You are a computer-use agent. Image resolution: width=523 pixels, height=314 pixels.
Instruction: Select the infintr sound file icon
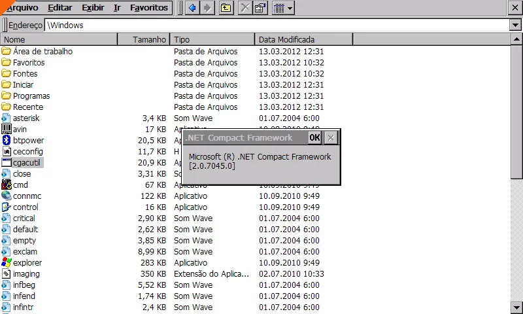[x=6, y=307]
